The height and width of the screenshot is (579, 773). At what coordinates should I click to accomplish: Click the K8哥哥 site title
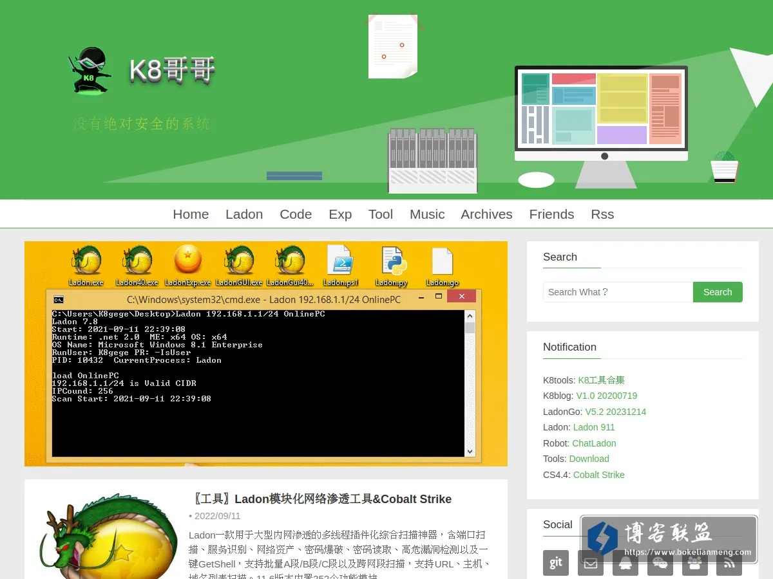pyautogui.click(x=172, y=69)
